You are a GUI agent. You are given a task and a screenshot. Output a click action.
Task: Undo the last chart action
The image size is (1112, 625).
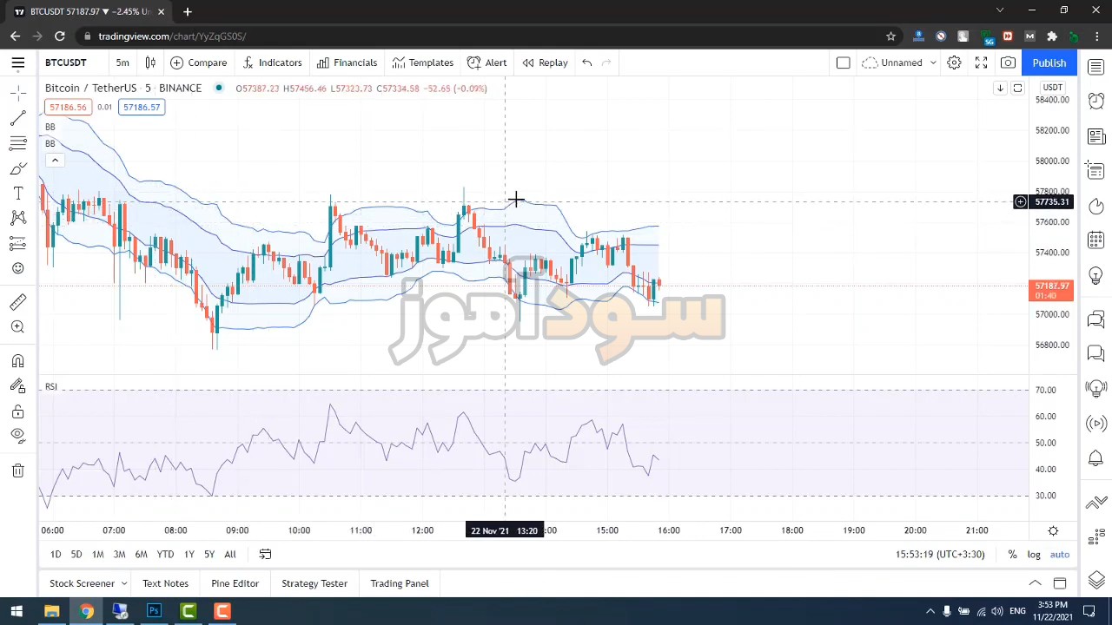click(x=587, y=62)
